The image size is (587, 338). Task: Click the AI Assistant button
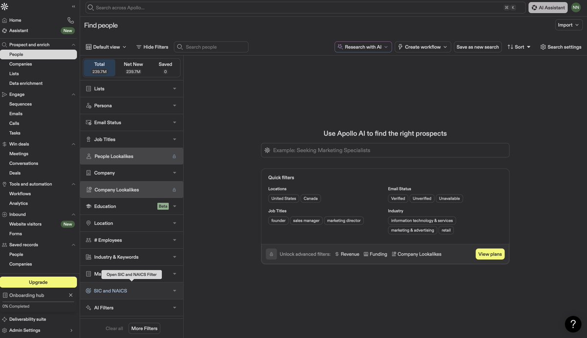point(548,7)
